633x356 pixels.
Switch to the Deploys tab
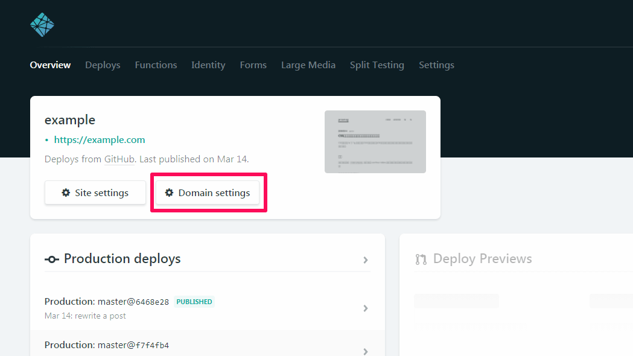tap(103, 65)
